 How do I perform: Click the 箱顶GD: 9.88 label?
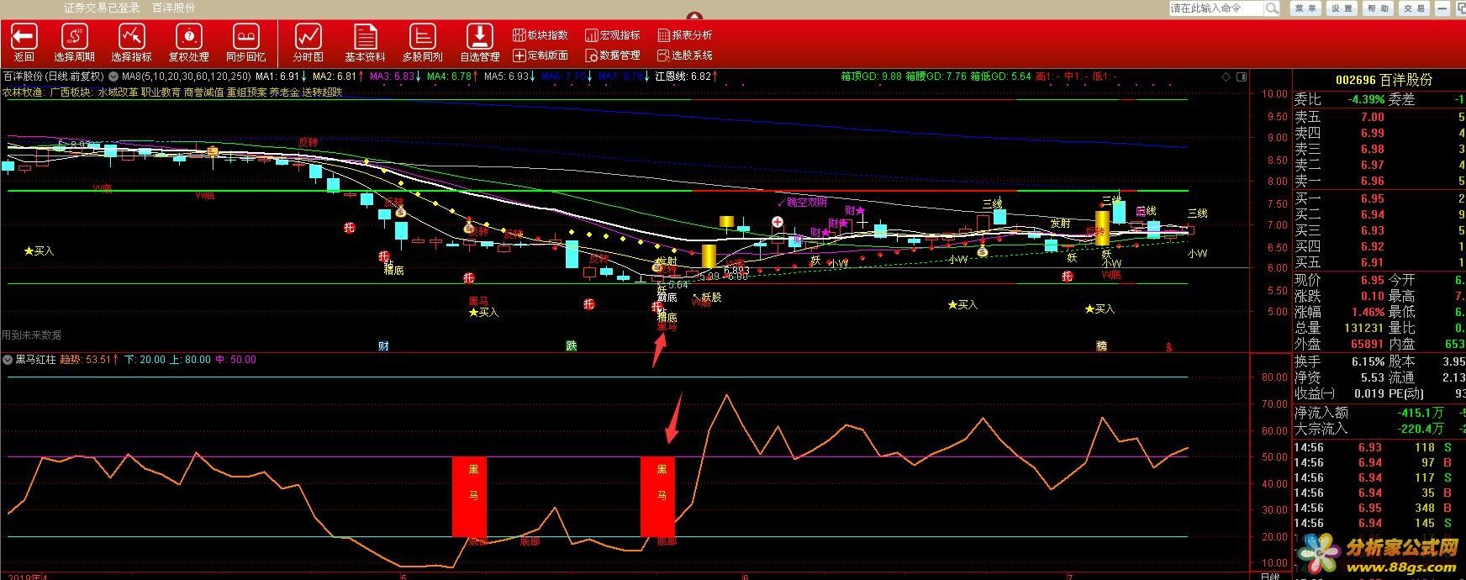pyautogui.click(x=871, y=76)
